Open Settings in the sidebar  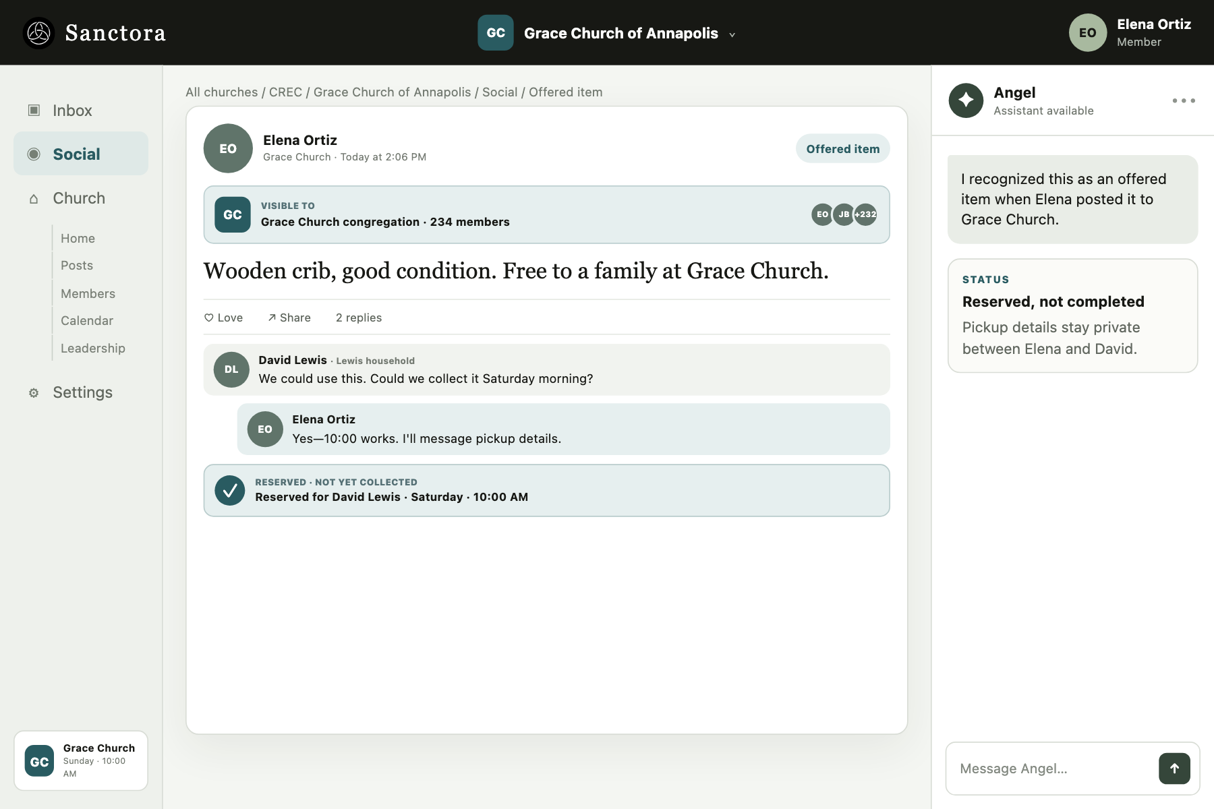[81, 392]
